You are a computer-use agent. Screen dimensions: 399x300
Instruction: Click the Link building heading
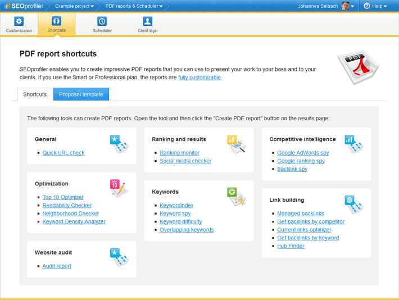point(287,200)
